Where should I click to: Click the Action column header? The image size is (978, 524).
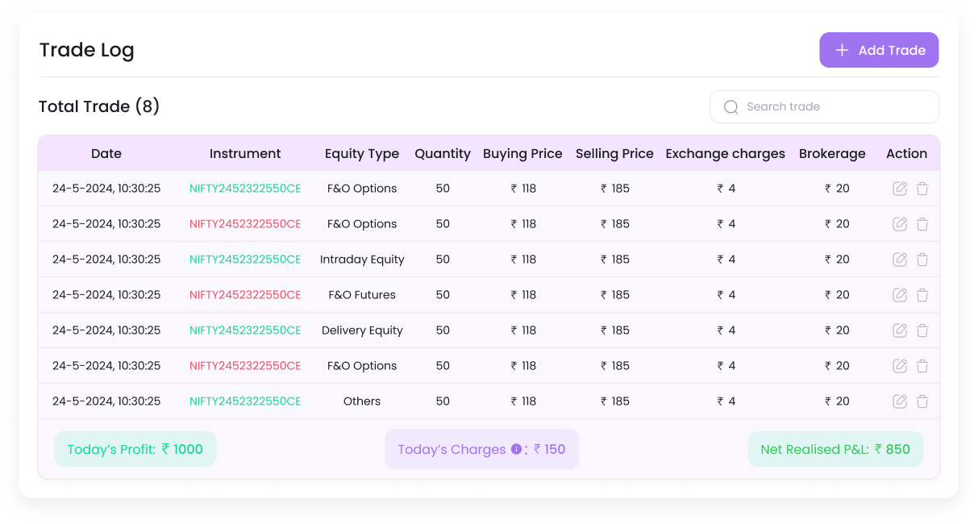click(x=906, y=153)
